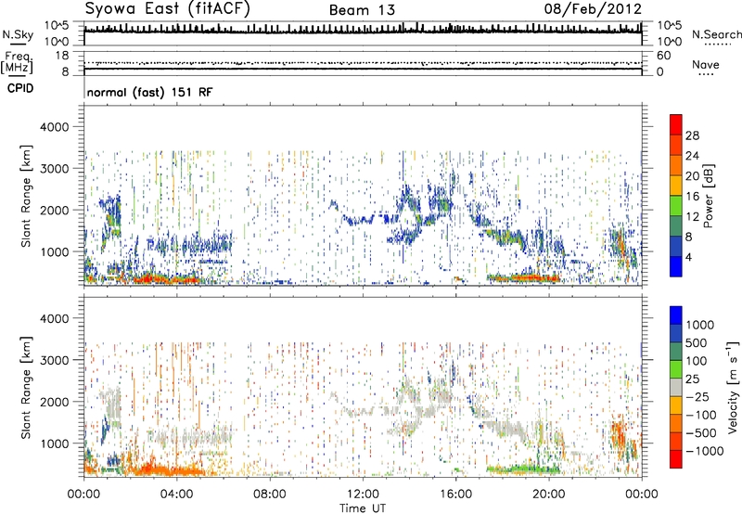Click the "60" Nave axis tick

pos(663,56)
